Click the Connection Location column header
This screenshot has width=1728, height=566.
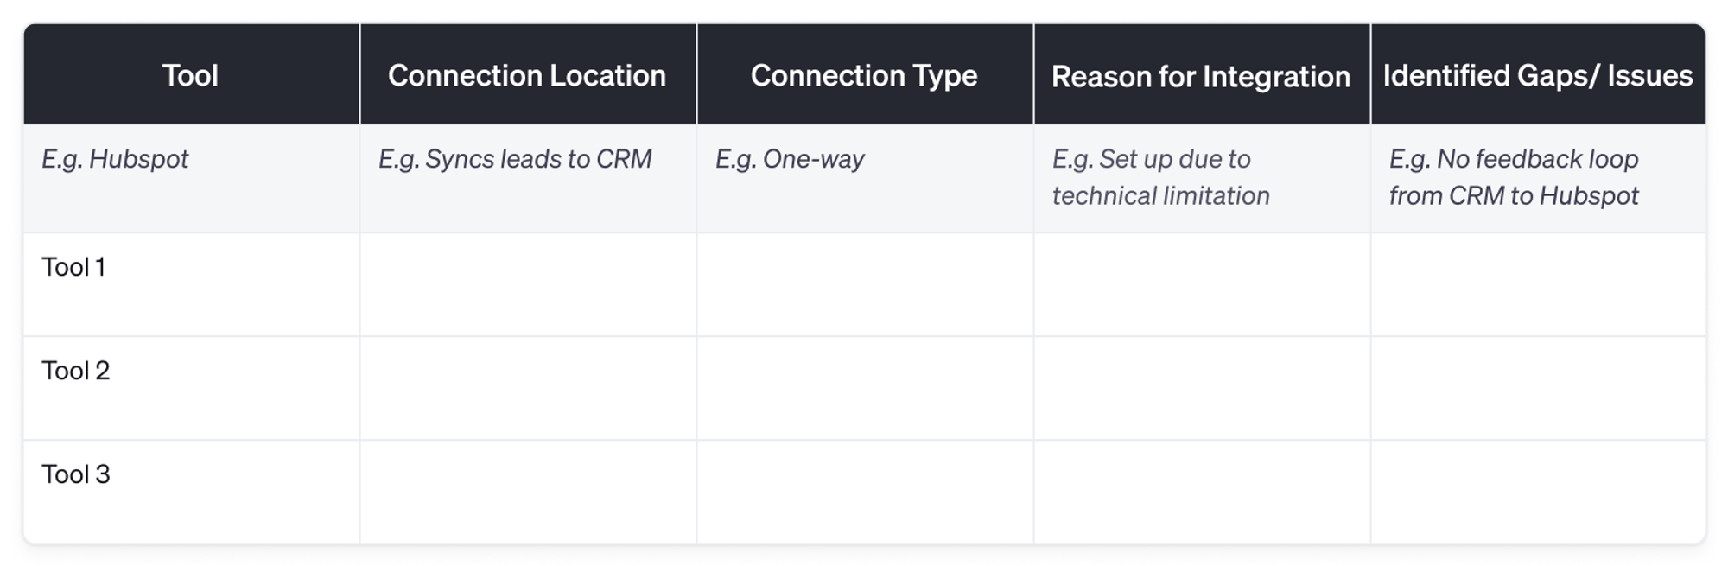point(527,75)
